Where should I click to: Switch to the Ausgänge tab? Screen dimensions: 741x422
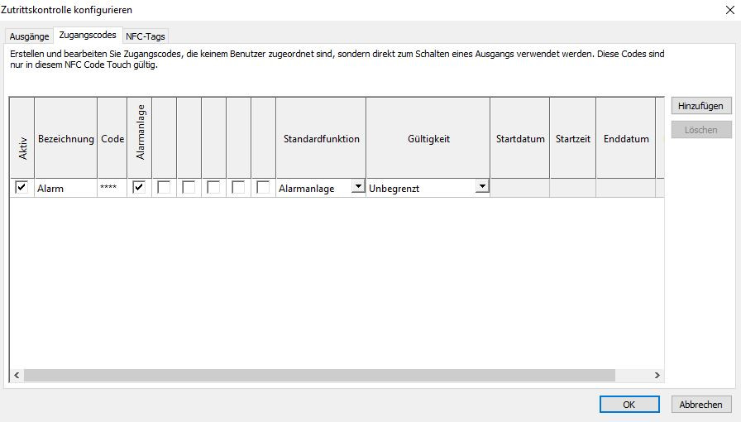[29, 36]
